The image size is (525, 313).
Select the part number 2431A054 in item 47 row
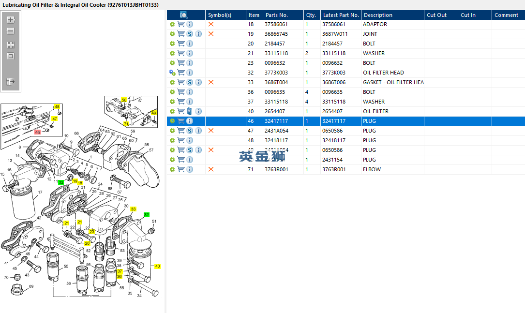click(277, 131)
